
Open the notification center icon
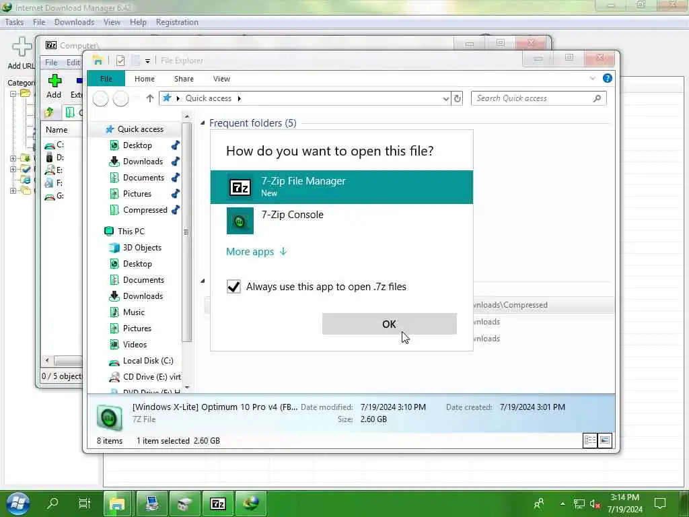[661, 504]
